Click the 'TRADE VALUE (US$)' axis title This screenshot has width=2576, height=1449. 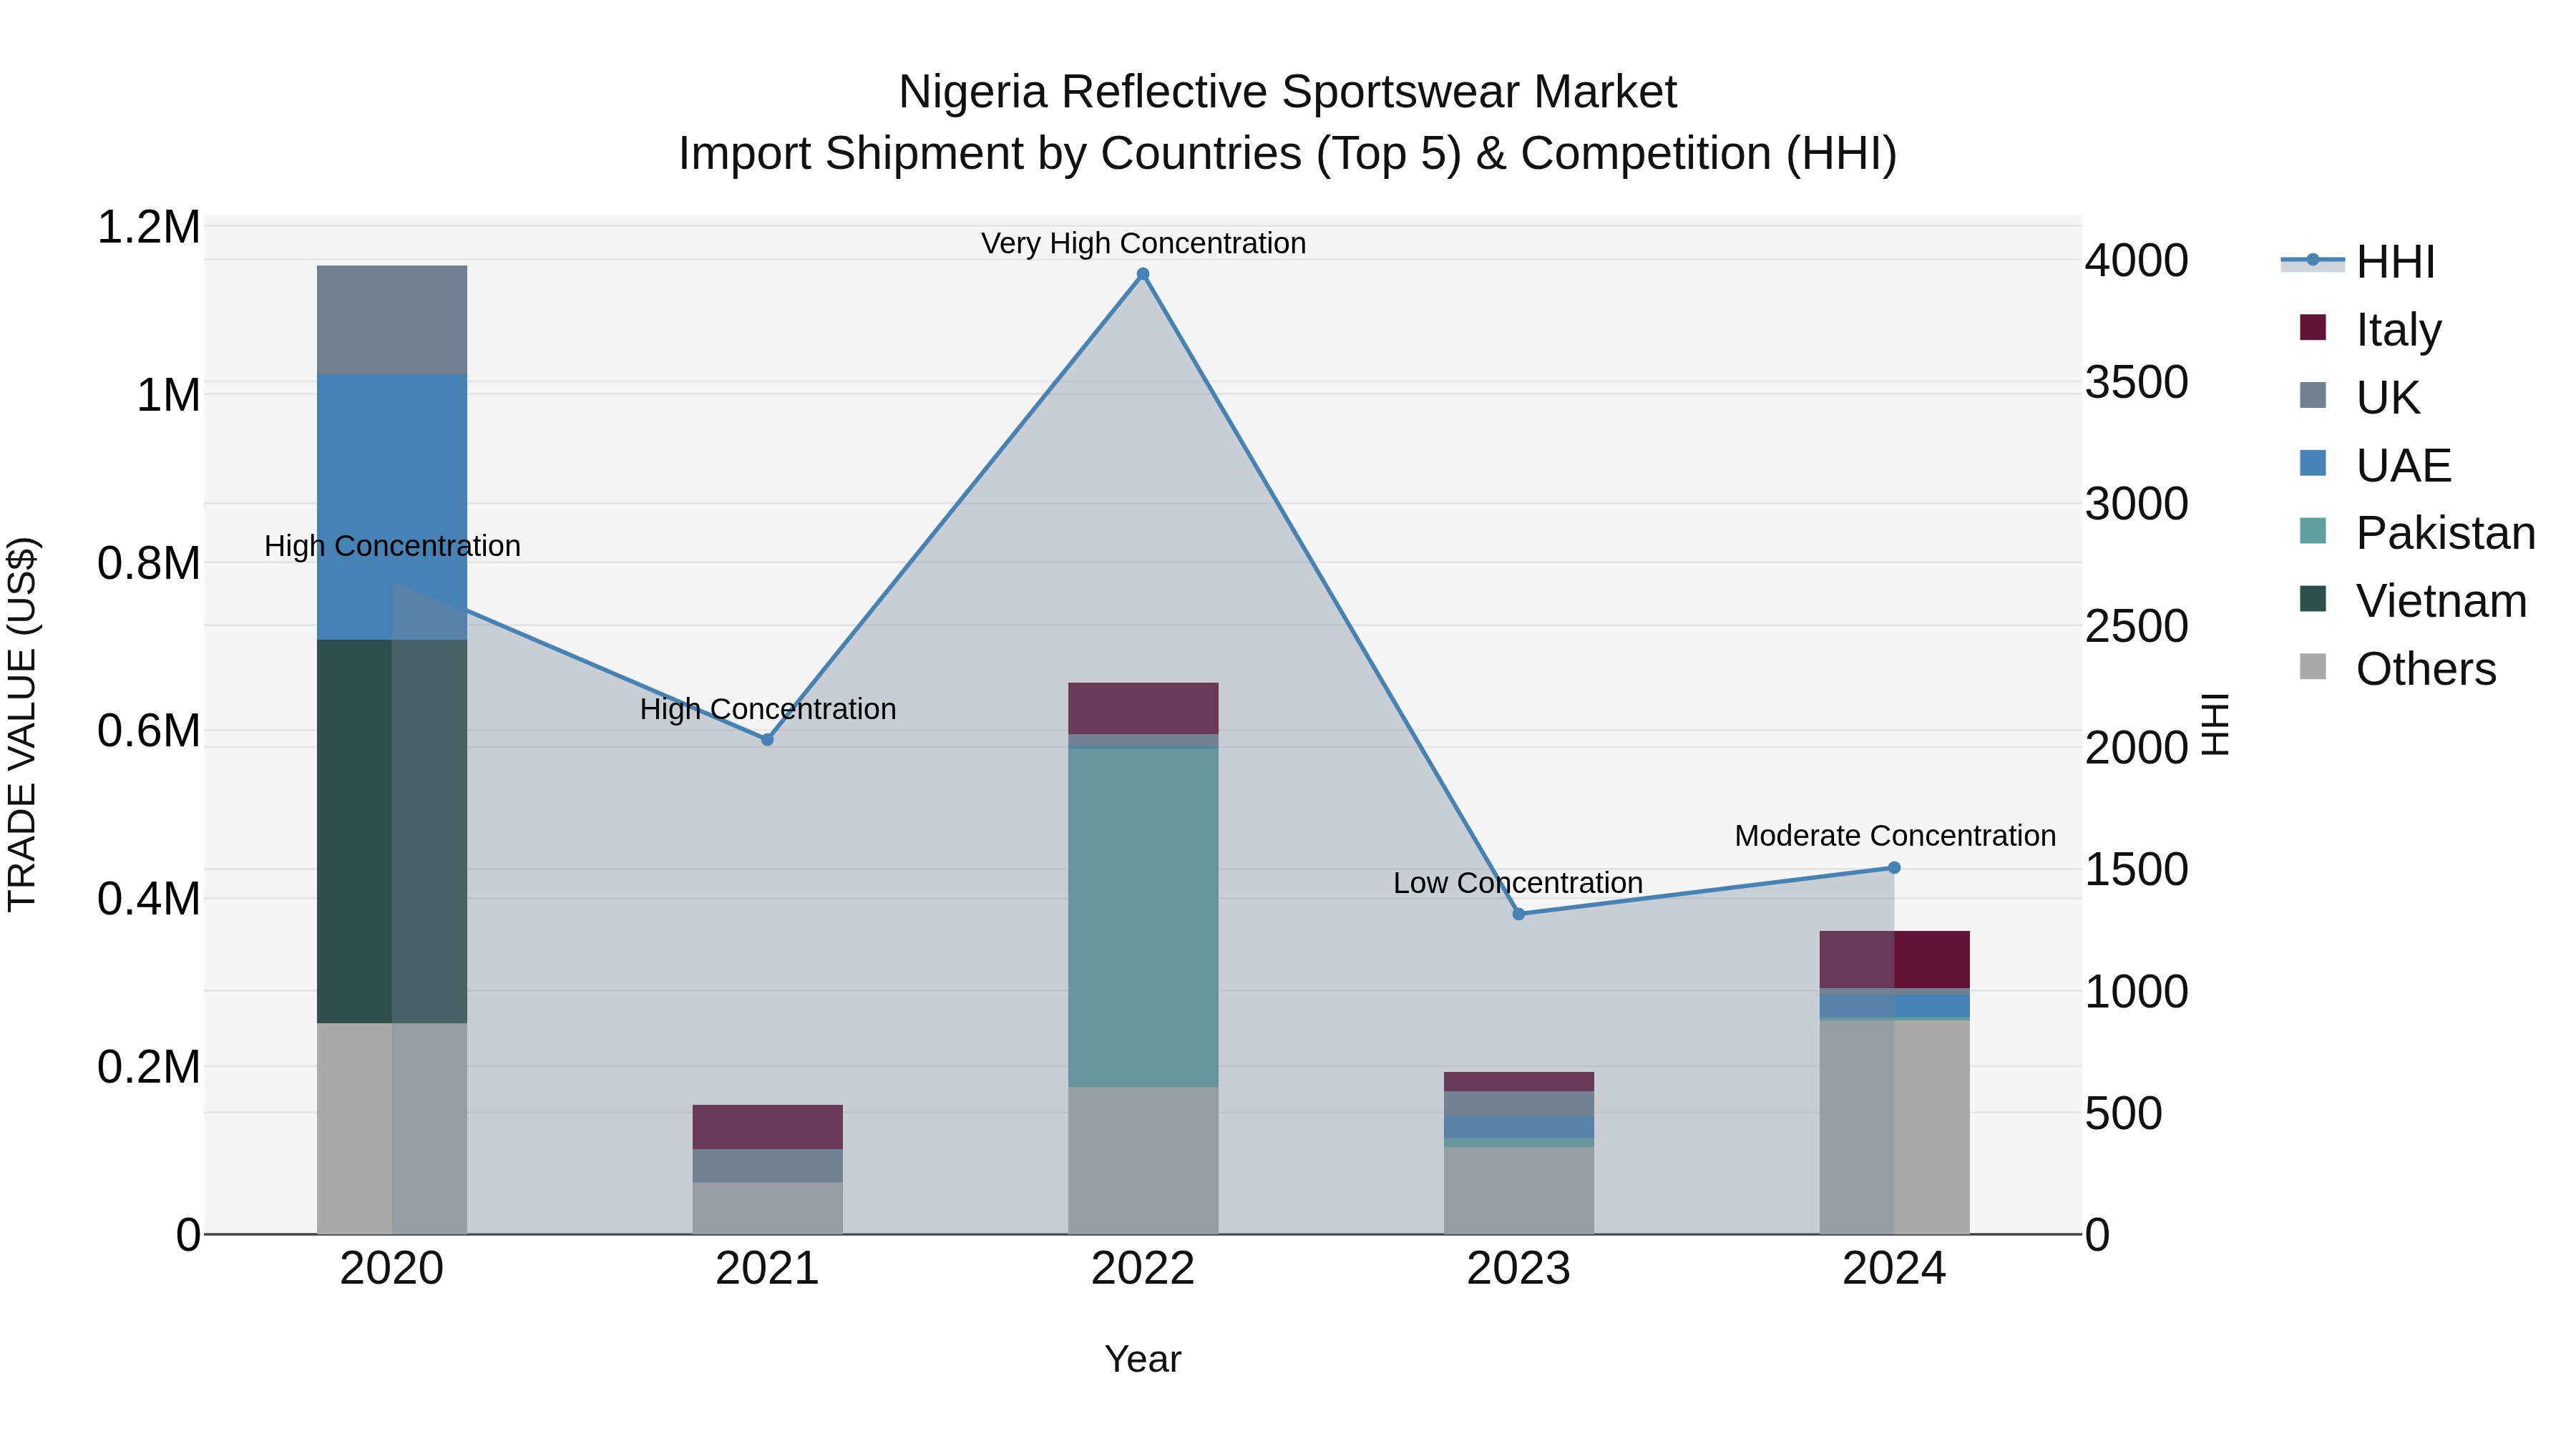(x=22, y=725)
